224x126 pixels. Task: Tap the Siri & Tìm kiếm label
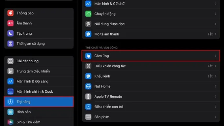pyautogui.click(x=28, y=122)
